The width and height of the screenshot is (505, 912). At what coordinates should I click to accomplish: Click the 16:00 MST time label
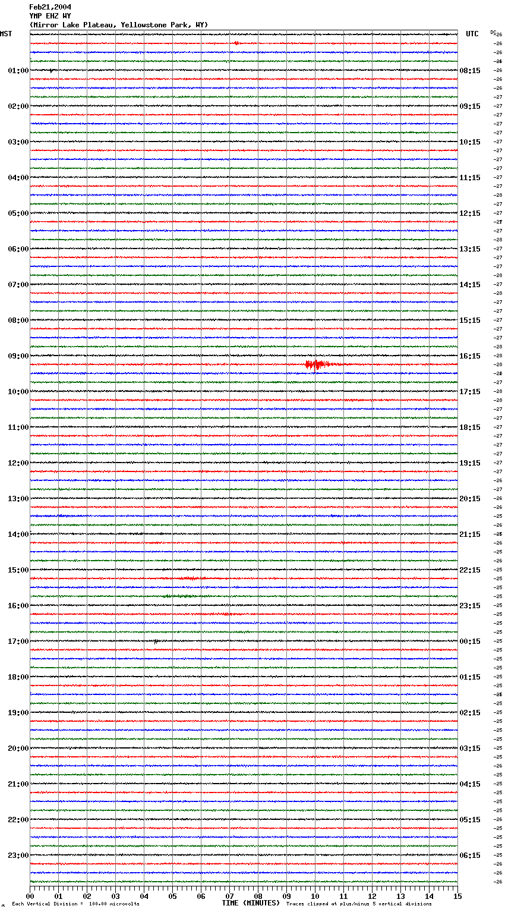click(18, 606)
